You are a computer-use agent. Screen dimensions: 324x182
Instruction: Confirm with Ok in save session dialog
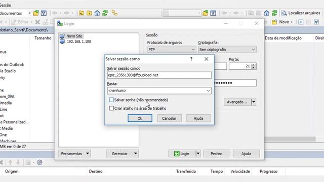click(140, 118)
